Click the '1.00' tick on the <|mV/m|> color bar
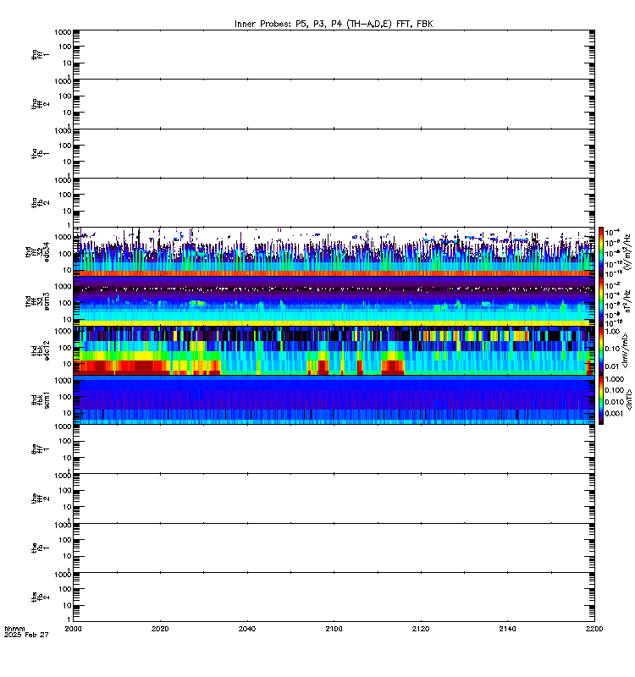Viewport: 635px width, 677px height. click(612, 332)
